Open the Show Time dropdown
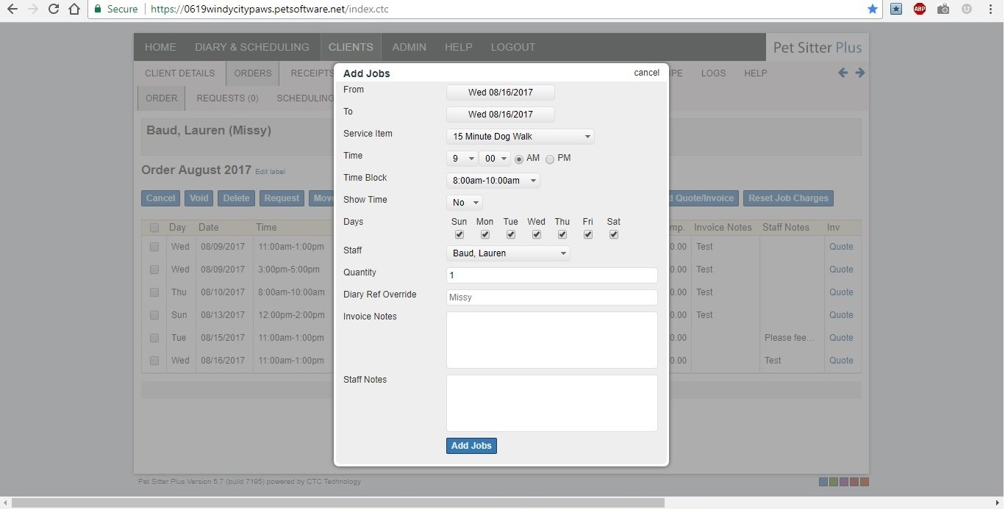The height and width of the screenshot is (509, 1005). 465,203
